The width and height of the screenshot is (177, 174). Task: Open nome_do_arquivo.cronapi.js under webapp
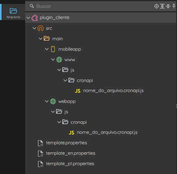click(107, 133)
